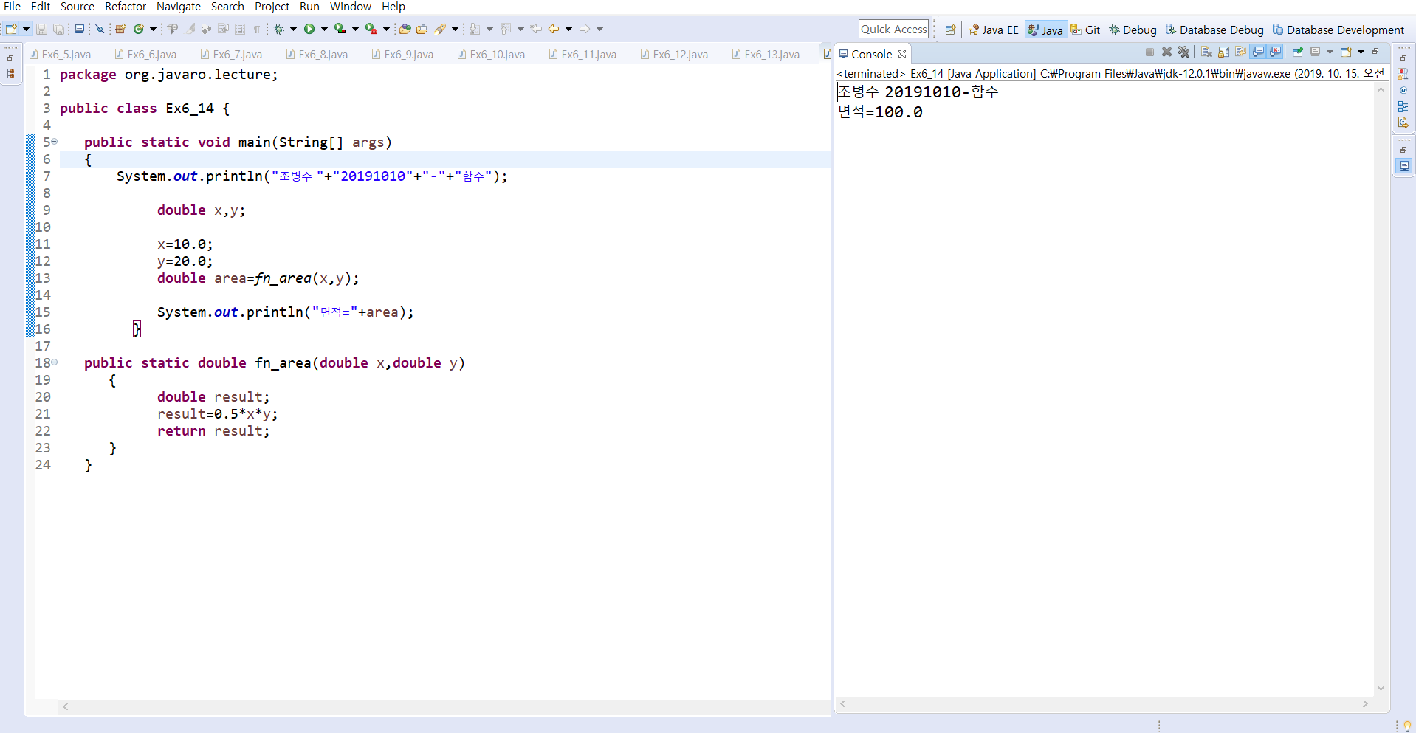Switch to Git perspective

(1085, 30)
